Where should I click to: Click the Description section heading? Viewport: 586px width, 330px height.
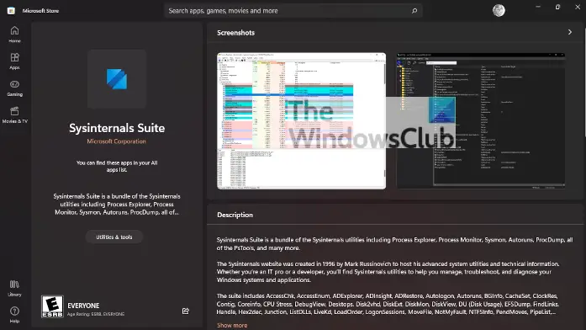[235, 215]
